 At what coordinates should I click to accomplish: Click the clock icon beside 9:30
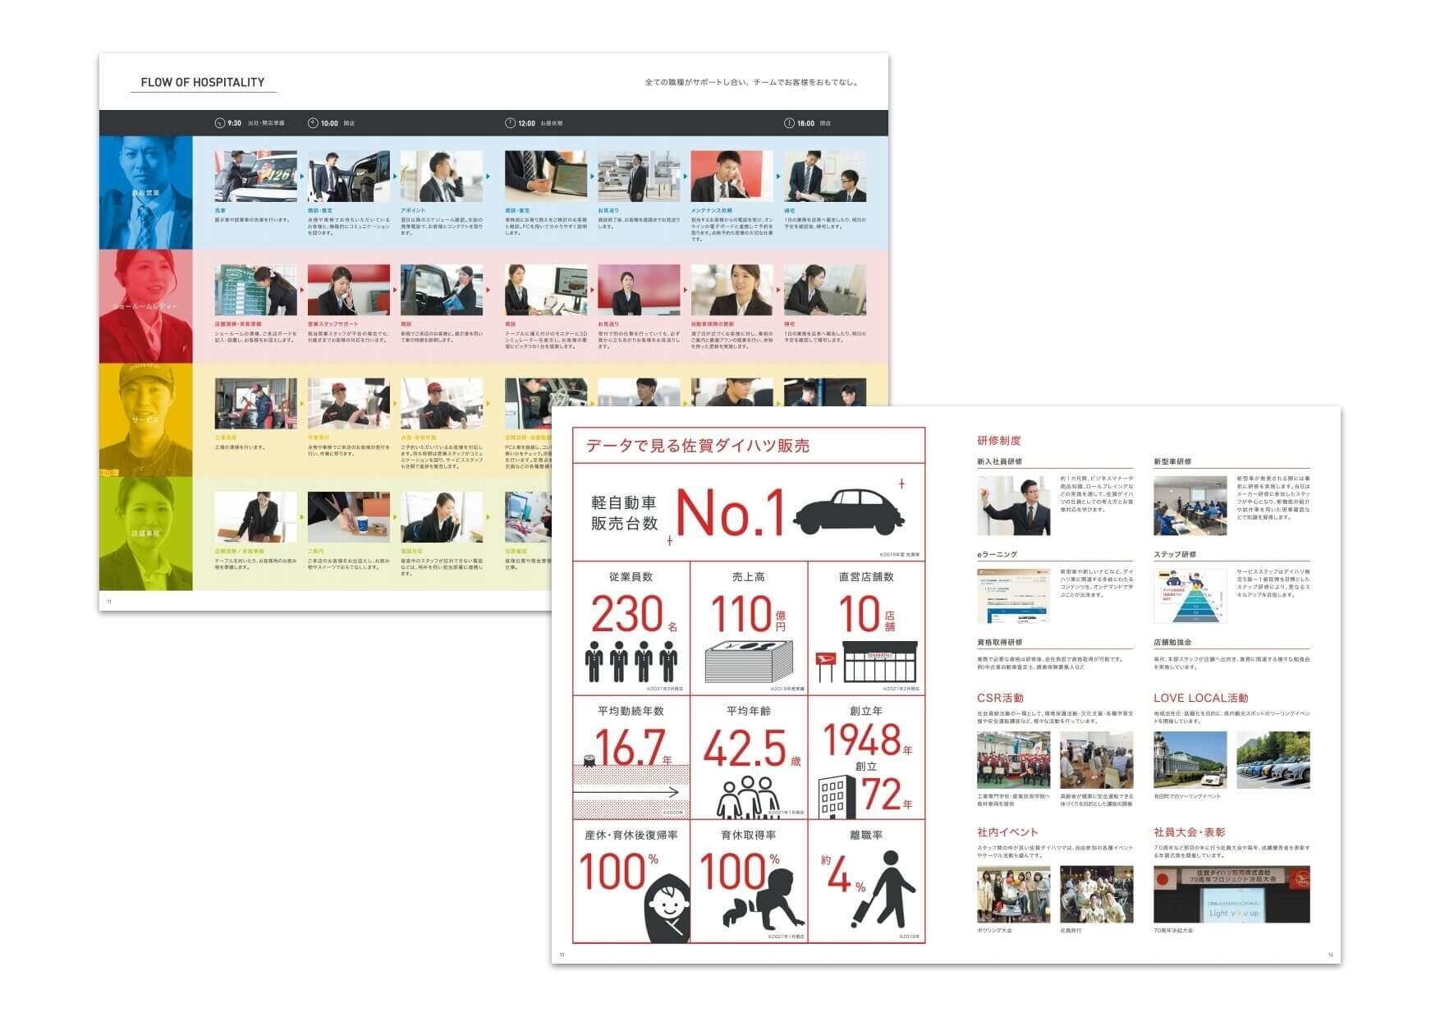pos(219,123)
